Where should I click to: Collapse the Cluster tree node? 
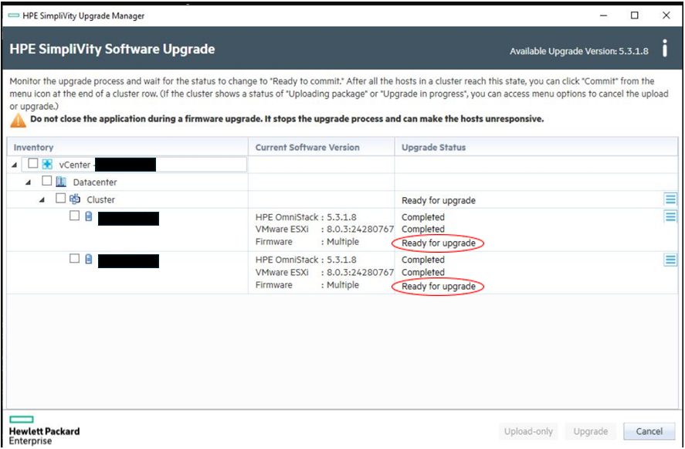pyautogui.click(x=43, y=200)
